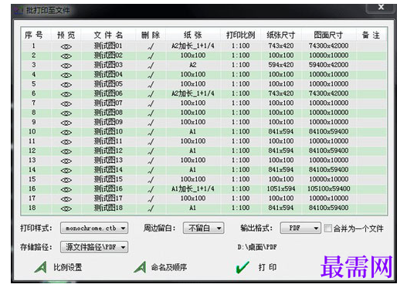Viewport: 407px width, 291px height.
Task: Click the output path D:\桌面\PDF
Action: tap(257, 247)
